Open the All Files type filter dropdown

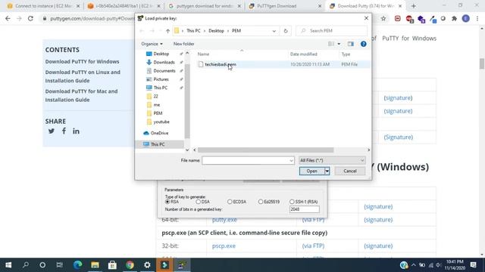[332, 160]
